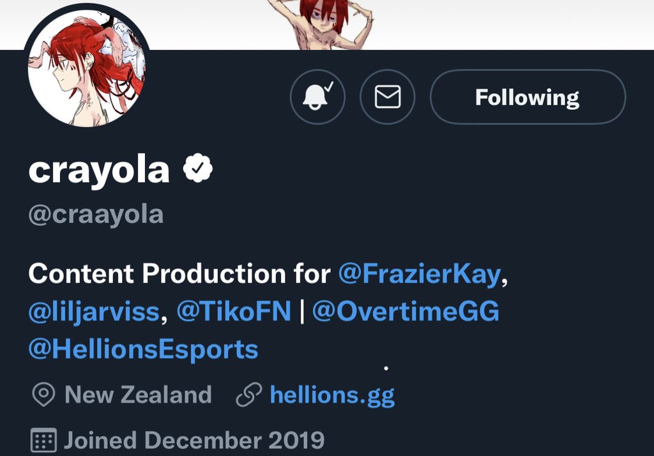The height and width of the screenshot is (456, 654).
Task: Toggle the notification bell for crayola
Action: [317, 97]
